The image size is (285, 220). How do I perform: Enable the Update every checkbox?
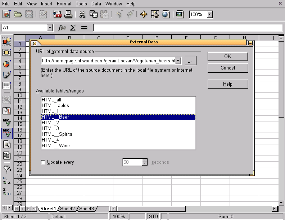(x=43, y=162)
